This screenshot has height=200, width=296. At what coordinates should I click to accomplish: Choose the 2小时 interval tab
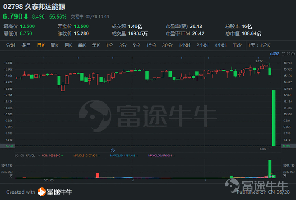(203, 45)
